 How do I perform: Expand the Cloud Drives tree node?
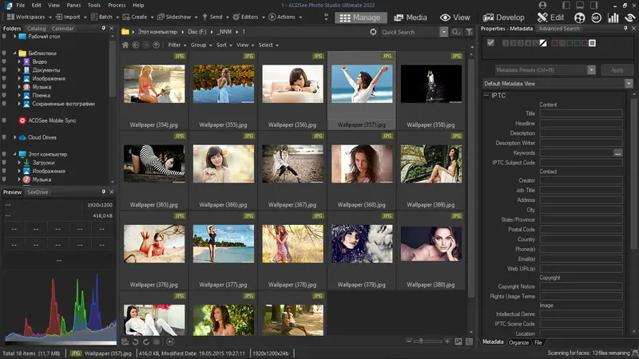14,137
